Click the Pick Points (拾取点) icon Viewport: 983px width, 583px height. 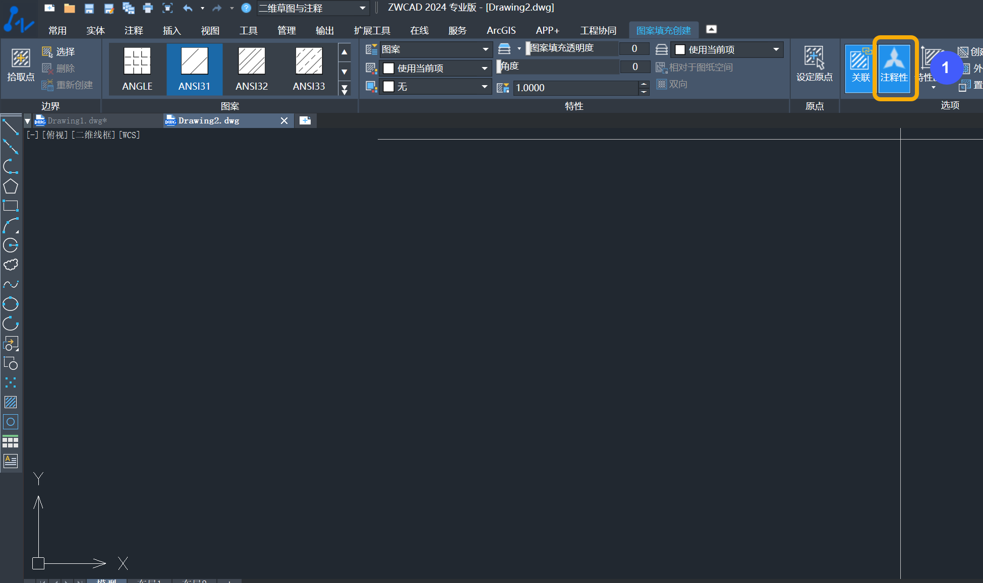pyautogui.click(x=20, y=64)
